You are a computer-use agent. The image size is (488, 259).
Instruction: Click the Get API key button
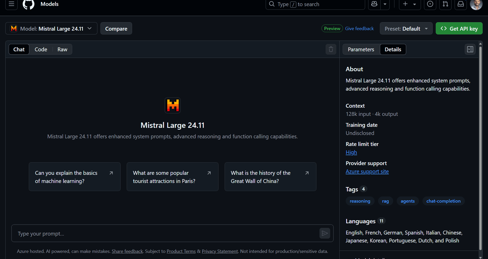coord(459,28)
